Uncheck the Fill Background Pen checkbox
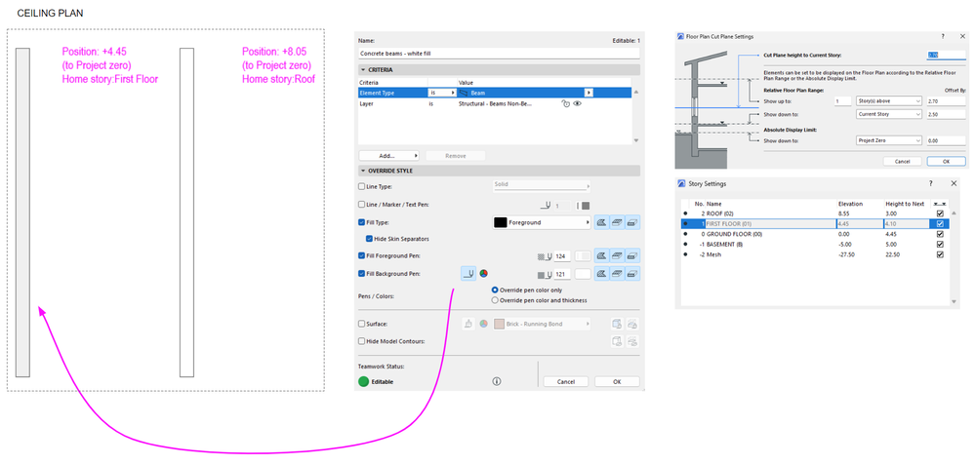This screenshot has width=975, height=465. (362, 273)
